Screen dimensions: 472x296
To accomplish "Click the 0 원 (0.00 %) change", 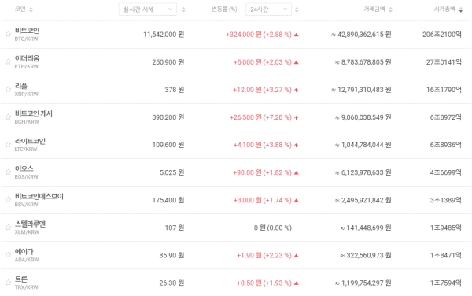I will pos(273,228).
